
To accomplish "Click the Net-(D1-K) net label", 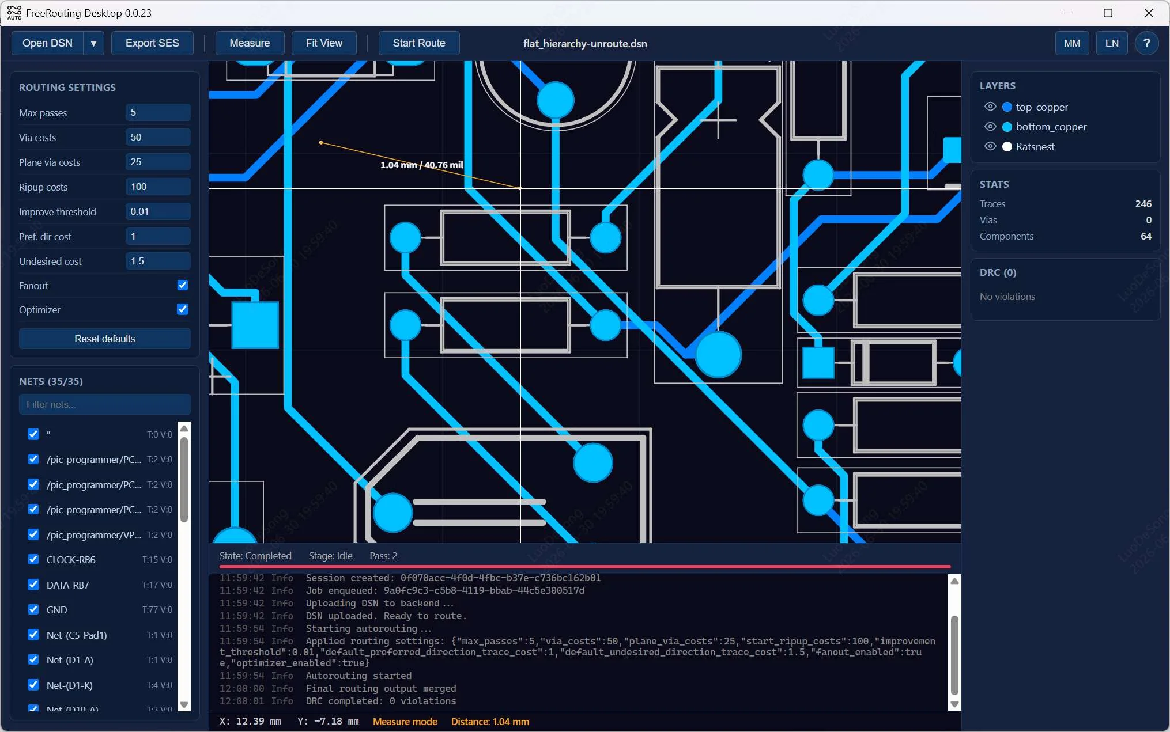I will tap(70, 685).
